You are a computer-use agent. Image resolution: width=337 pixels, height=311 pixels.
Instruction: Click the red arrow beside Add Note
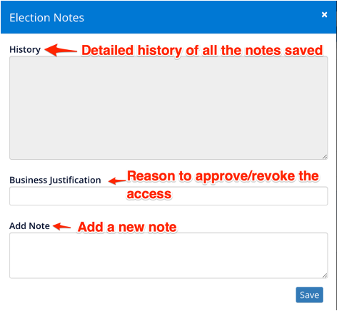61,226
